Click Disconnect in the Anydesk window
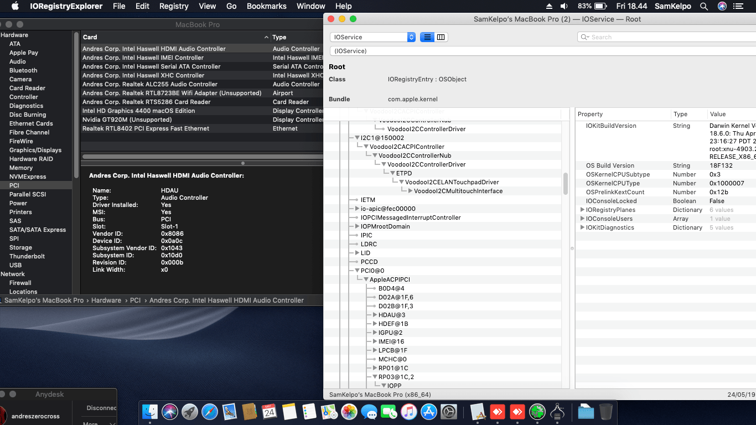Screen dimensions: 756x425 click(x=102, y=408)
